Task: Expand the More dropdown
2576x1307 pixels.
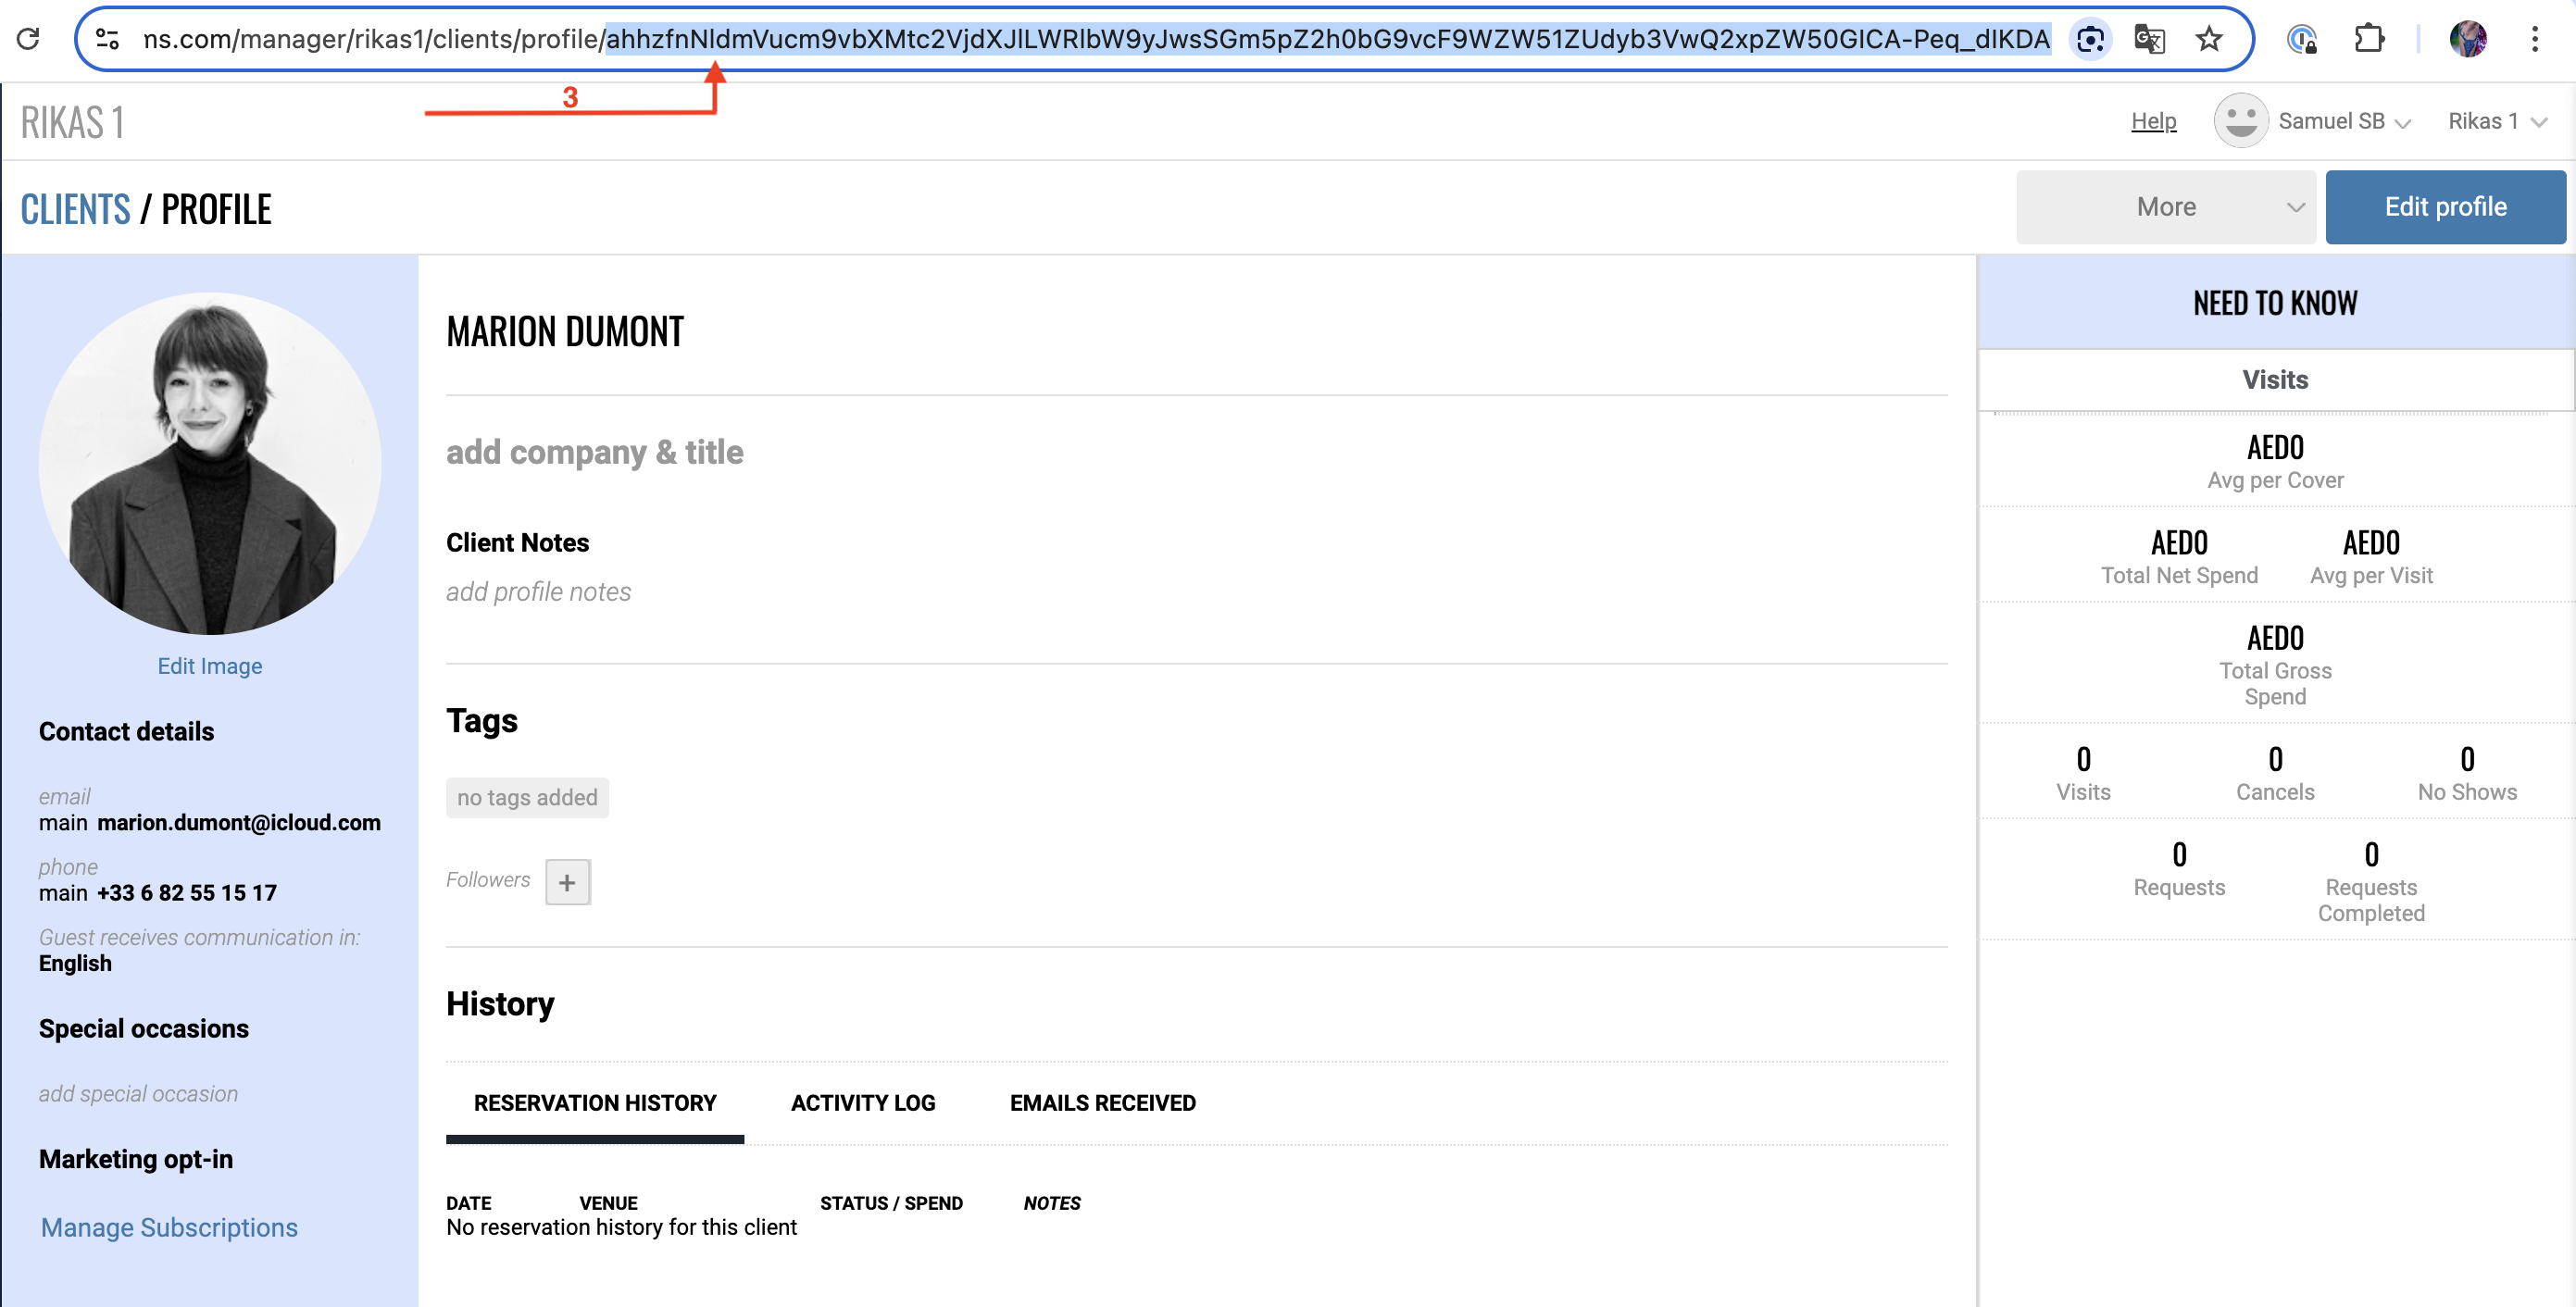Action: (2165, 207)
